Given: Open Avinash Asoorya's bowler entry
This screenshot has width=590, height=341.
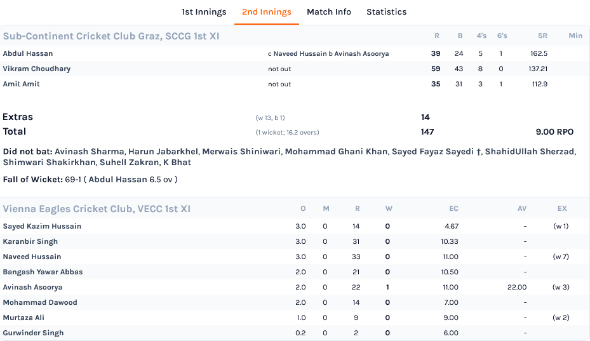Looking at the screenshot, I should pos(33,287).
